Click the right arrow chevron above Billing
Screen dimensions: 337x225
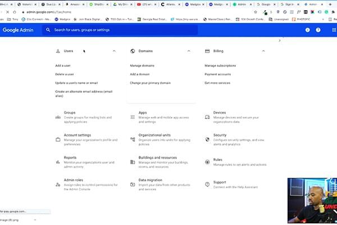pos(280,40)
